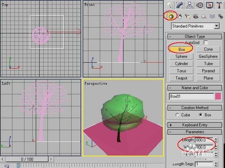Click the Cylinder primitive button
Screen dimensions: 225x168
pyautogui.click(x=182, y=64)
